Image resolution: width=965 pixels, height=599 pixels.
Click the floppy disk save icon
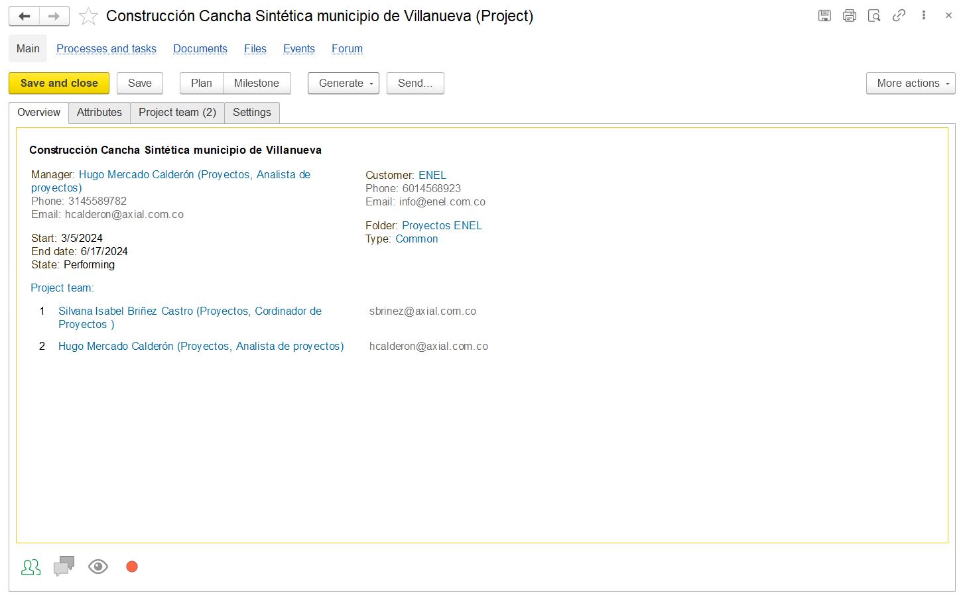824,16
